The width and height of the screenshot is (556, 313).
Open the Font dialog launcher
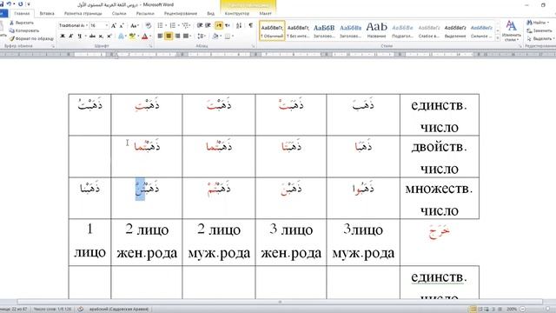(x=150, y=46)
